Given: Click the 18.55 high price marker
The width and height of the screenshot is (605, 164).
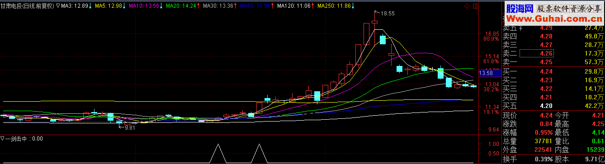Looking at the screenshot, I should (x=388, y=14).
